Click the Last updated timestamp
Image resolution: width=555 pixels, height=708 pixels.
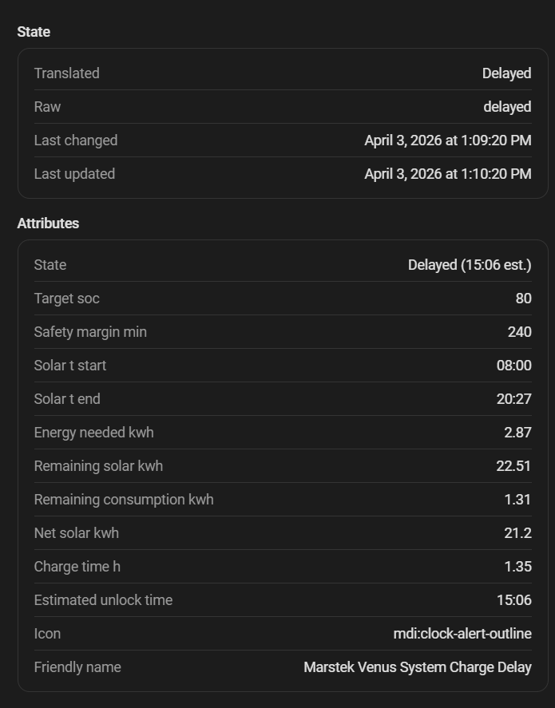[447, 174]
